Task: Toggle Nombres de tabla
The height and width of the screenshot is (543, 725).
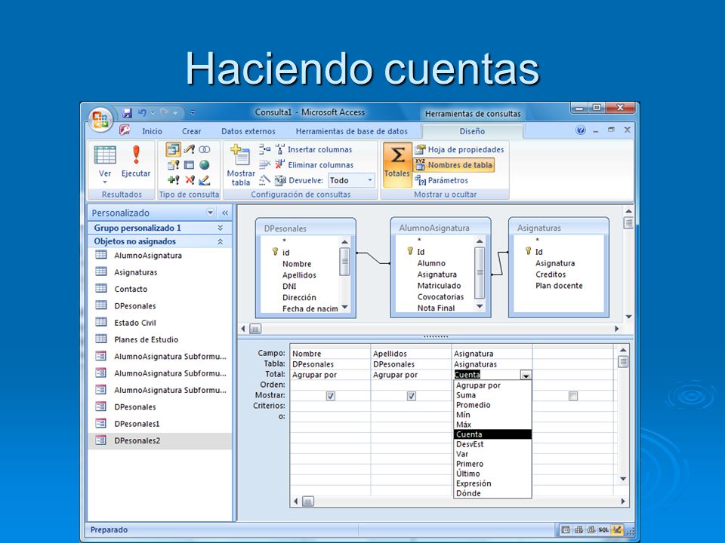Action: pos(454,165)
